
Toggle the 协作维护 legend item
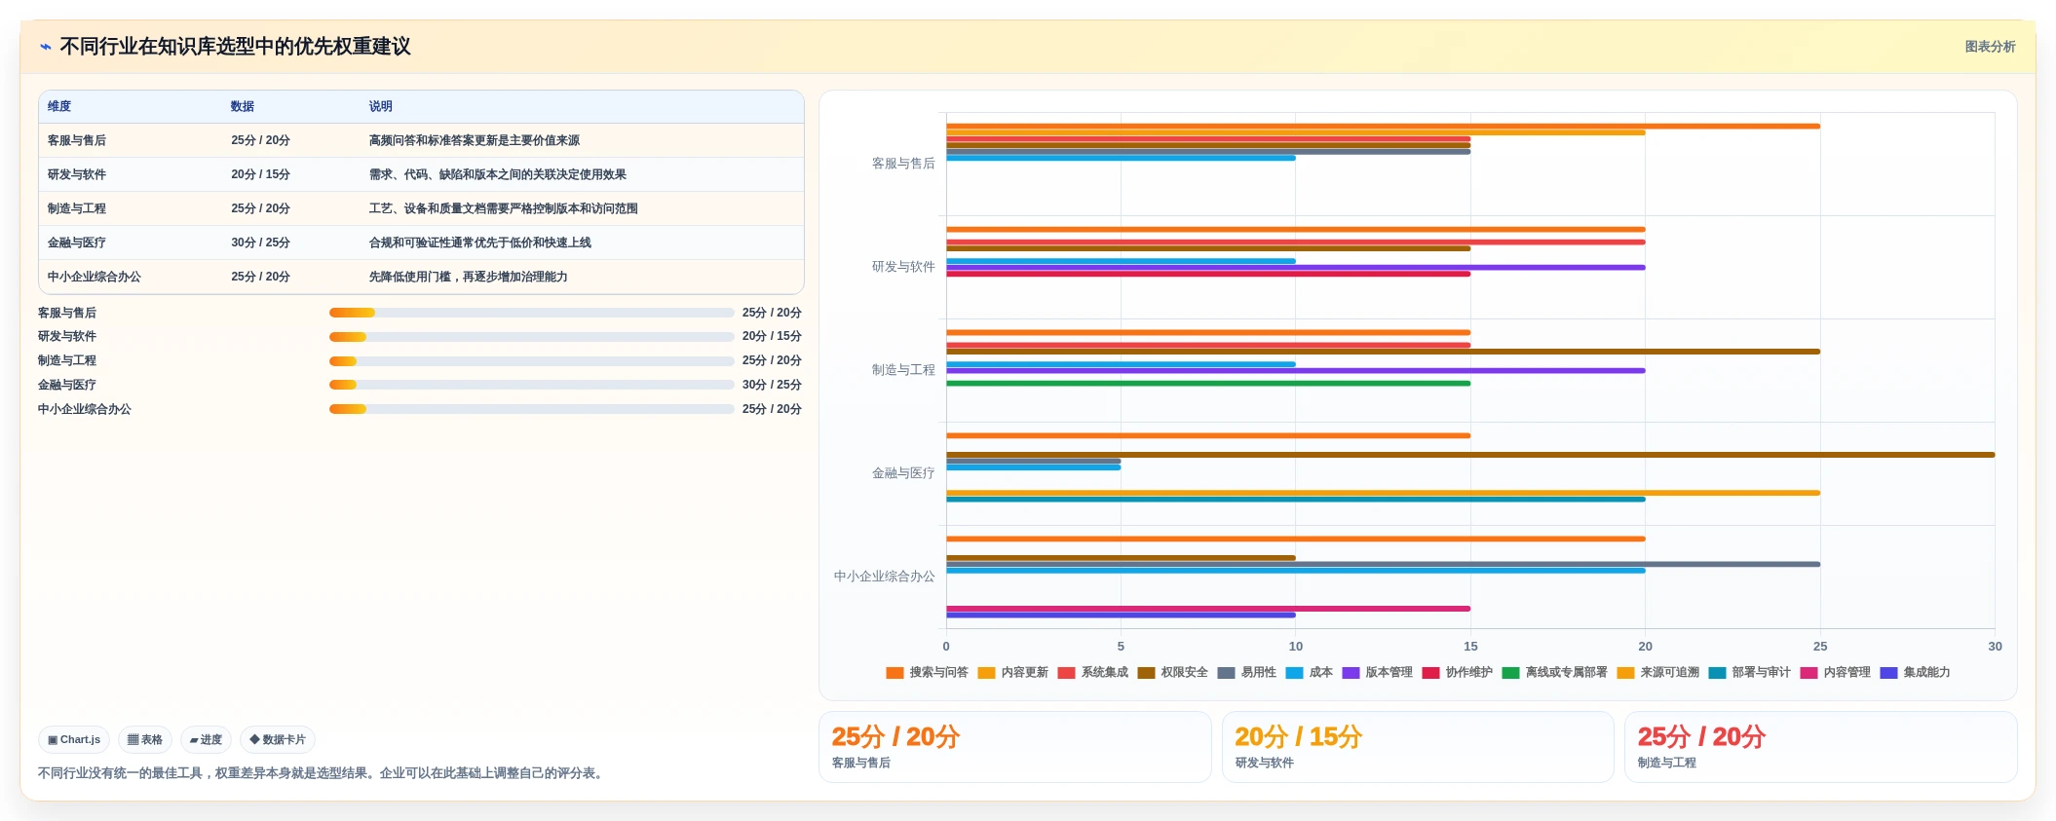(1458, 673)
